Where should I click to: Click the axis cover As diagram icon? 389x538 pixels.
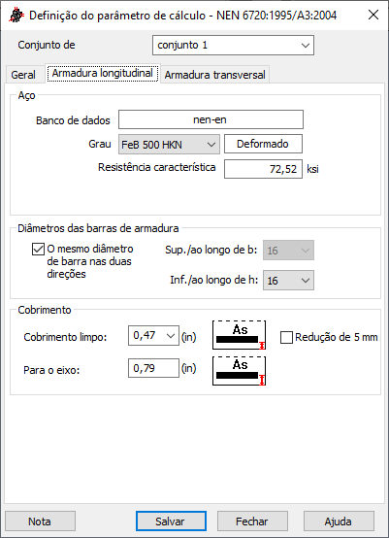[240, 371]
